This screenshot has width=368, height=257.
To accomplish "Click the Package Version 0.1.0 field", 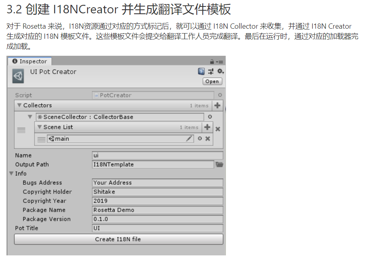I will (157, 219).
